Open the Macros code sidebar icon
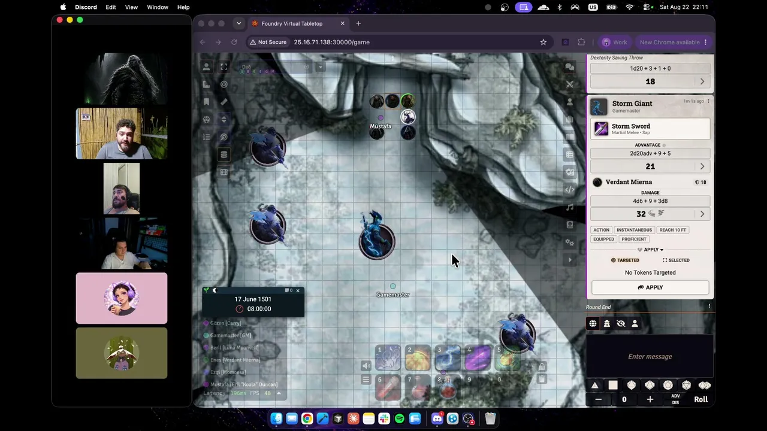The image size is (767, 431). pos(570,190)
